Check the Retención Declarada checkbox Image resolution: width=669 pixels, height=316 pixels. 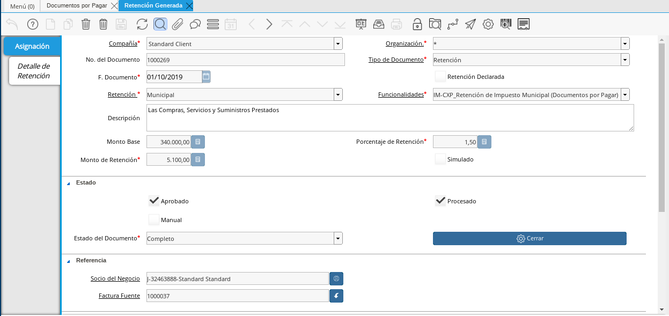pos(440,77)
